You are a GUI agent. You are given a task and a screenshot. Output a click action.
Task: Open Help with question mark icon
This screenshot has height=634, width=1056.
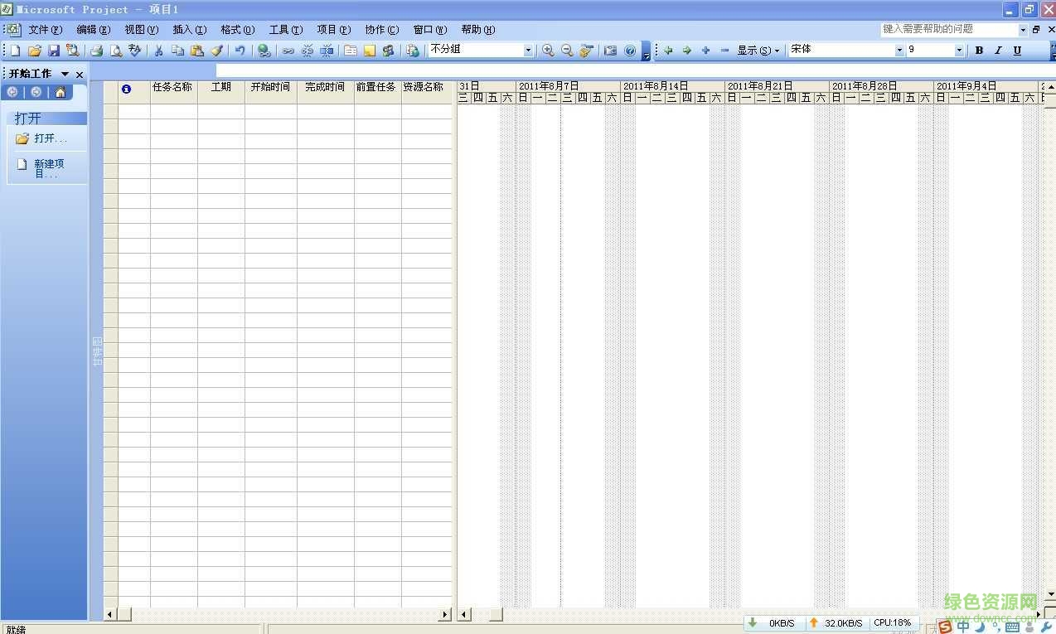pos(630,51)
